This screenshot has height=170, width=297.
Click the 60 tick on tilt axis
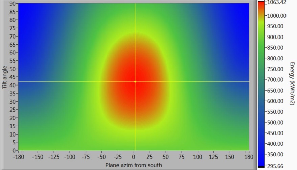[12, 52]
